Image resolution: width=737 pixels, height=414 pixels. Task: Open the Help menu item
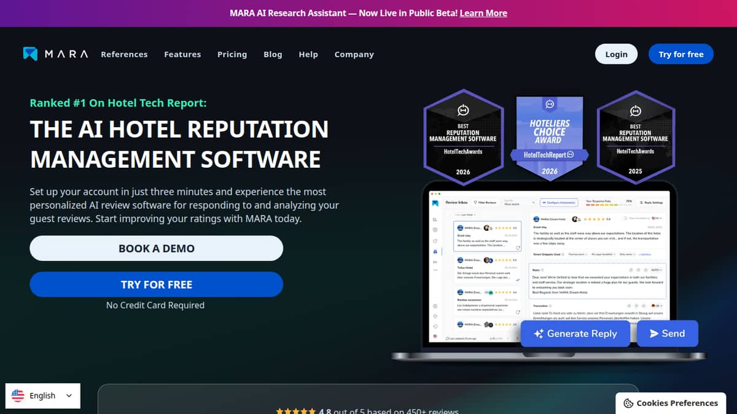(x=308, y=54)
